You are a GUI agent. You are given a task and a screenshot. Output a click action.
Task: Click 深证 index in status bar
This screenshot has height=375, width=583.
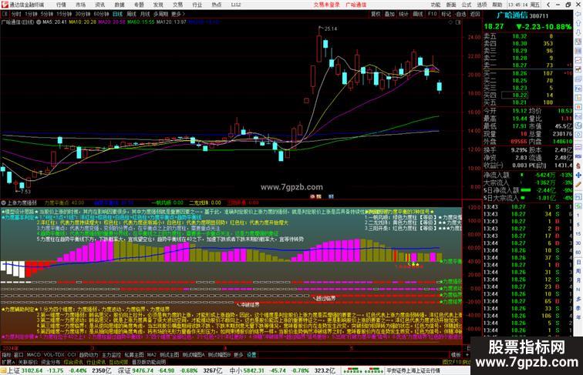125,370
